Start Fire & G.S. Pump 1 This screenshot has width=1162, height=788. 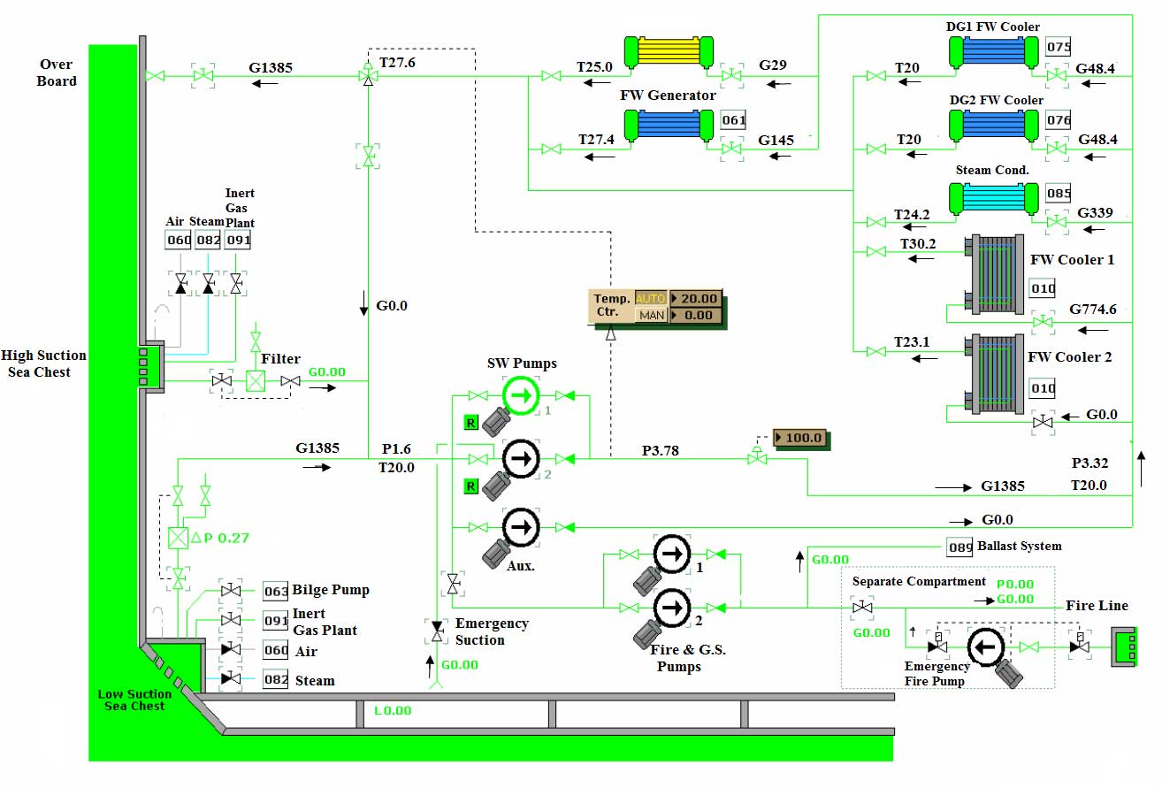coord(672,555)
